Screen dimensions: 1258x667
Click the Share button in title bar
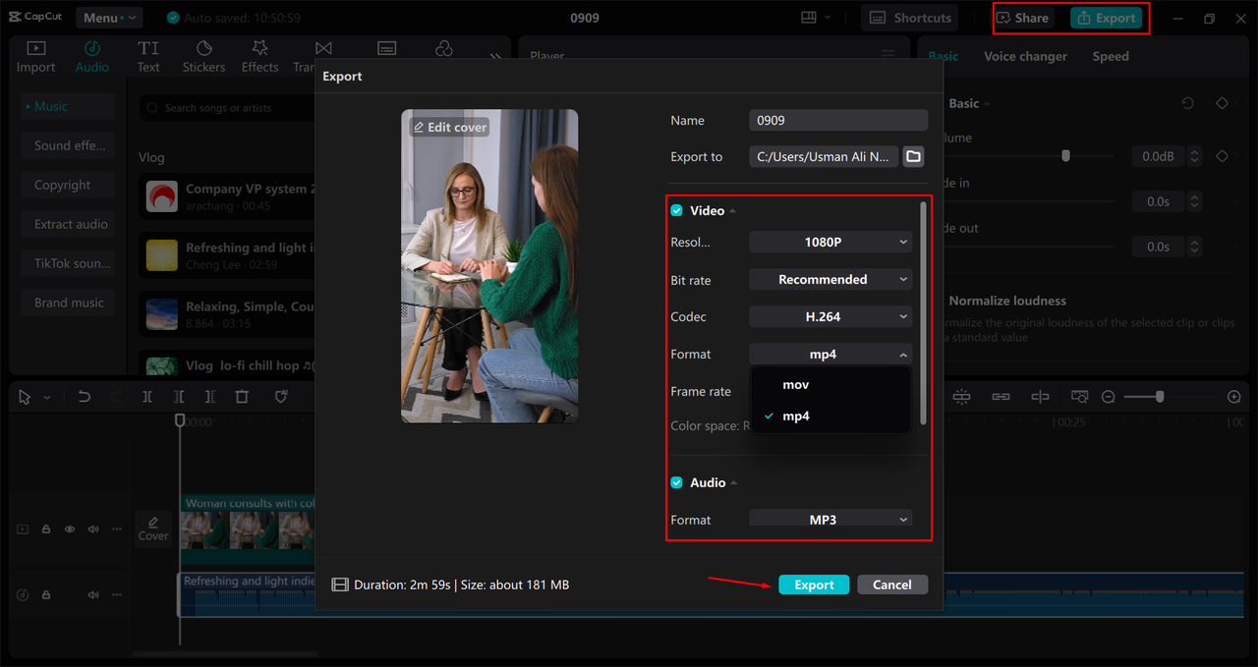1023,18
